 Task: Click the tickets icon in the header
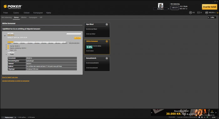click(199, 13)
